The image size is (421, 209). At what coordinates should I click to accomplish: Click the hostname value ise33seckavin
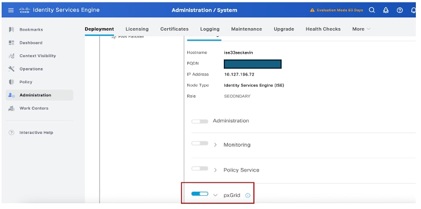(x=238, y=53)
